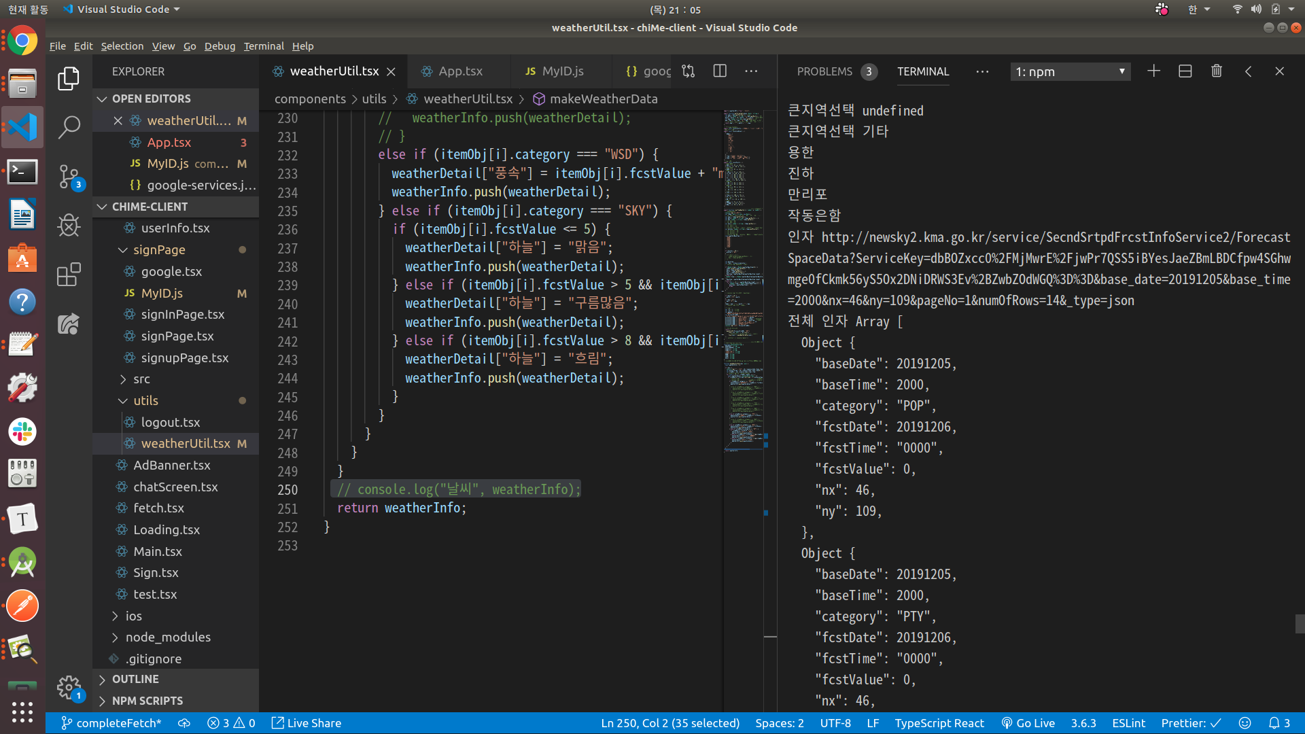Toggle Prettier formatter in status bar
1305x734 pixels.
click(1191, 723)
